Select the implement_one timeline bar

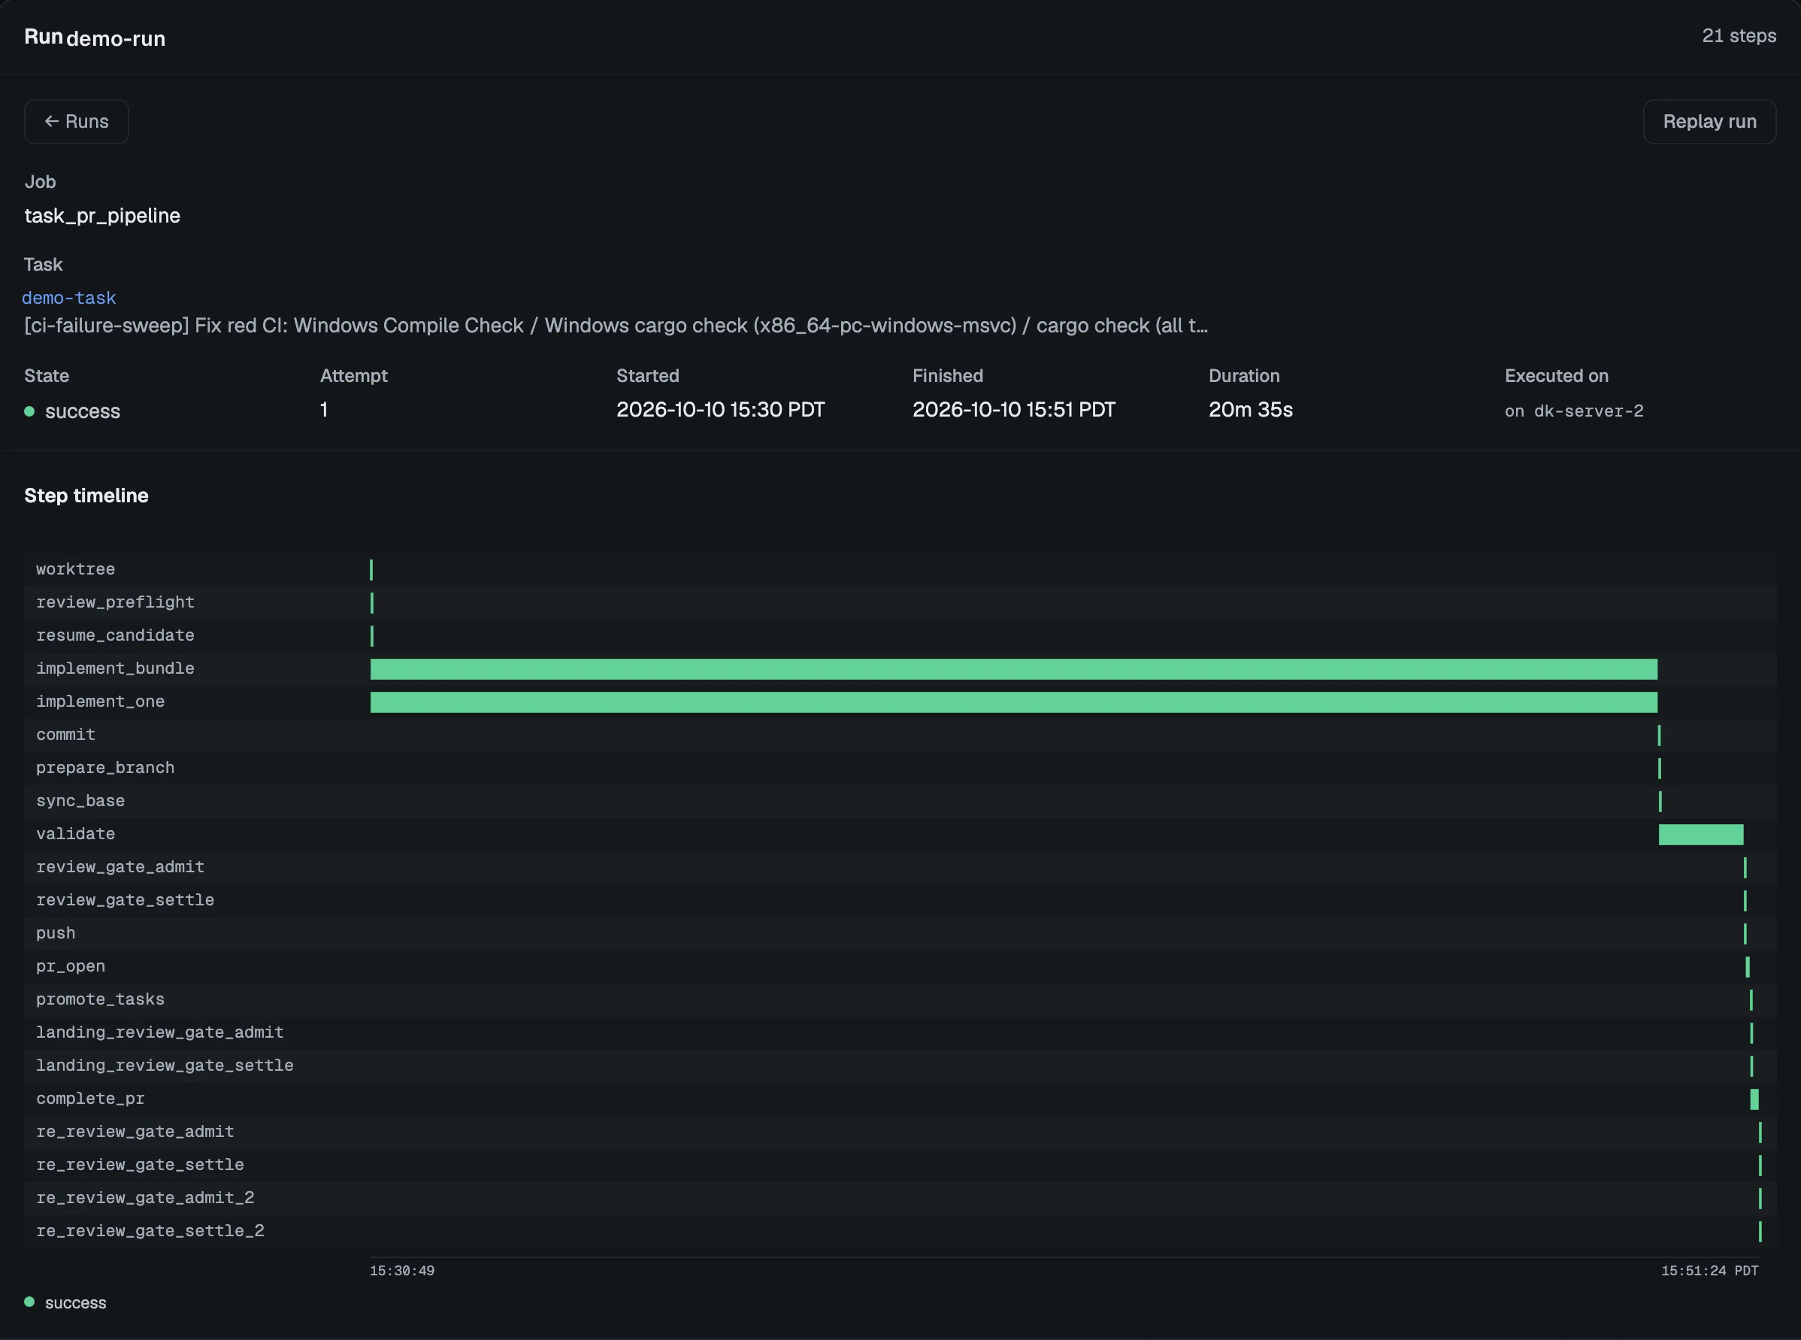tap(1013, 702)
